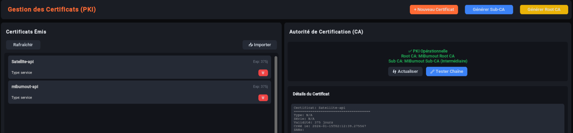Click Actualiser in the CA panel
The image size is (573, 133).
point(405,71)
